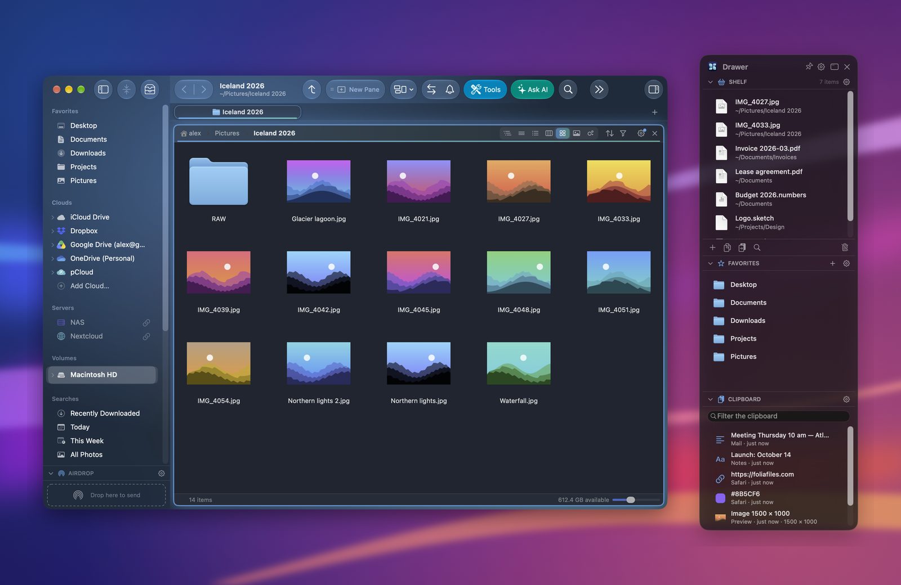The height and width of the screenshot is (585, 901).
Task: Click the snowflake icon in the title bar
Action: [126, 89]
